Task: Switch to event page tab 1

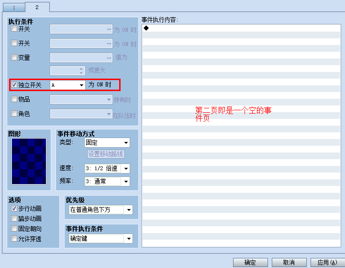Action: coord(14,8)
